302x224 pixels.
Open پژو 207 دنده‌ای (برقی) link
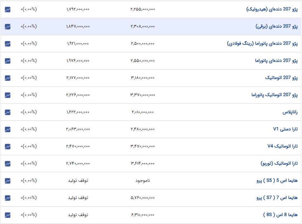coord(277,26)
